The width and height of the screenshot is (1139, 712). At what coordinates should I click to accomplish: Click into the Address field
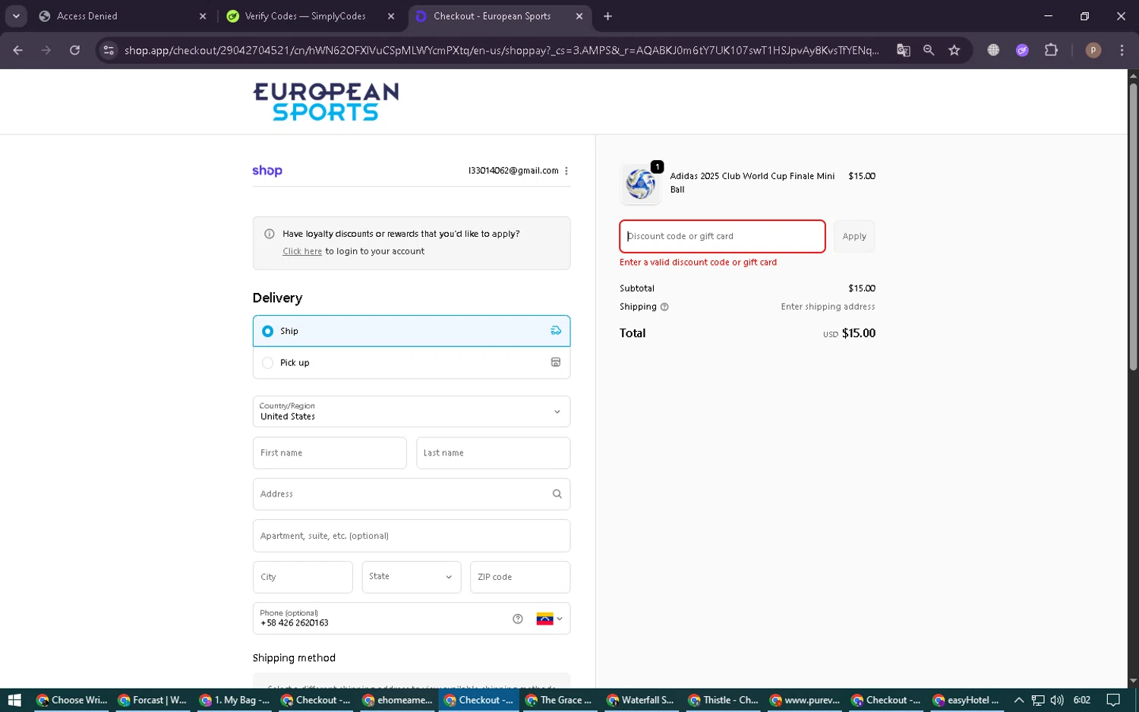click(x=412, y=494)
